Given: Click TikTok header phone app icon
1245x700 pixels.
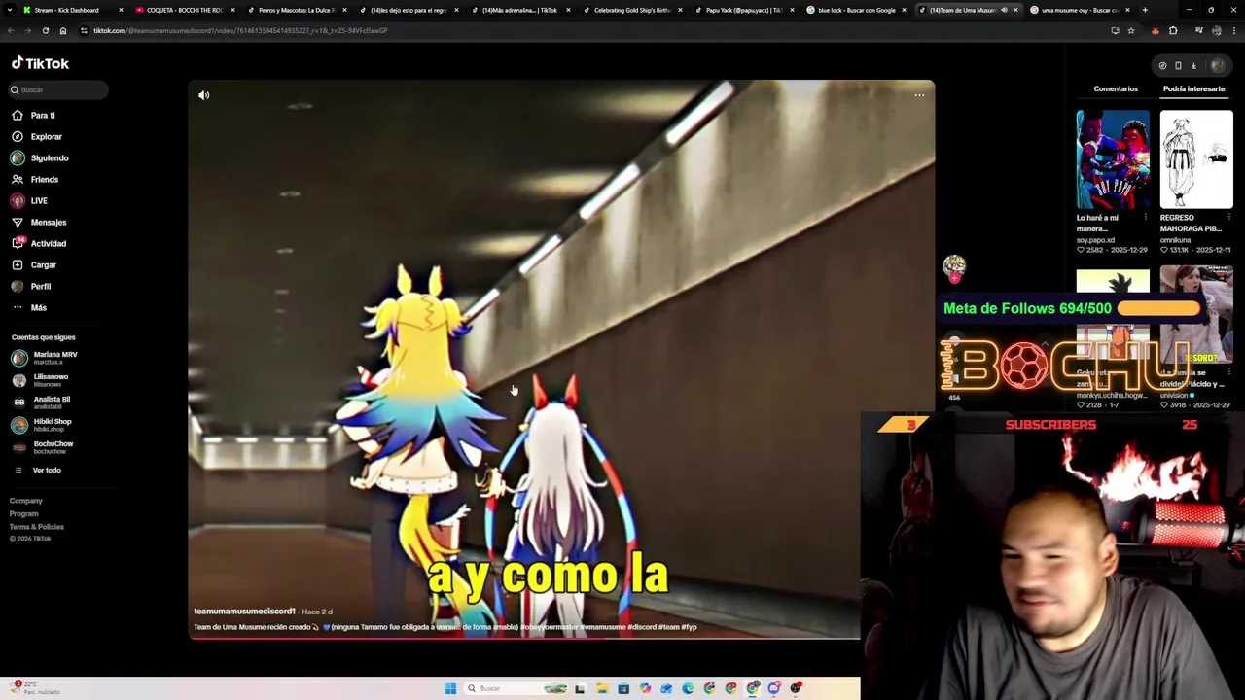Looking at the screenshot, I should [1178, 66].
